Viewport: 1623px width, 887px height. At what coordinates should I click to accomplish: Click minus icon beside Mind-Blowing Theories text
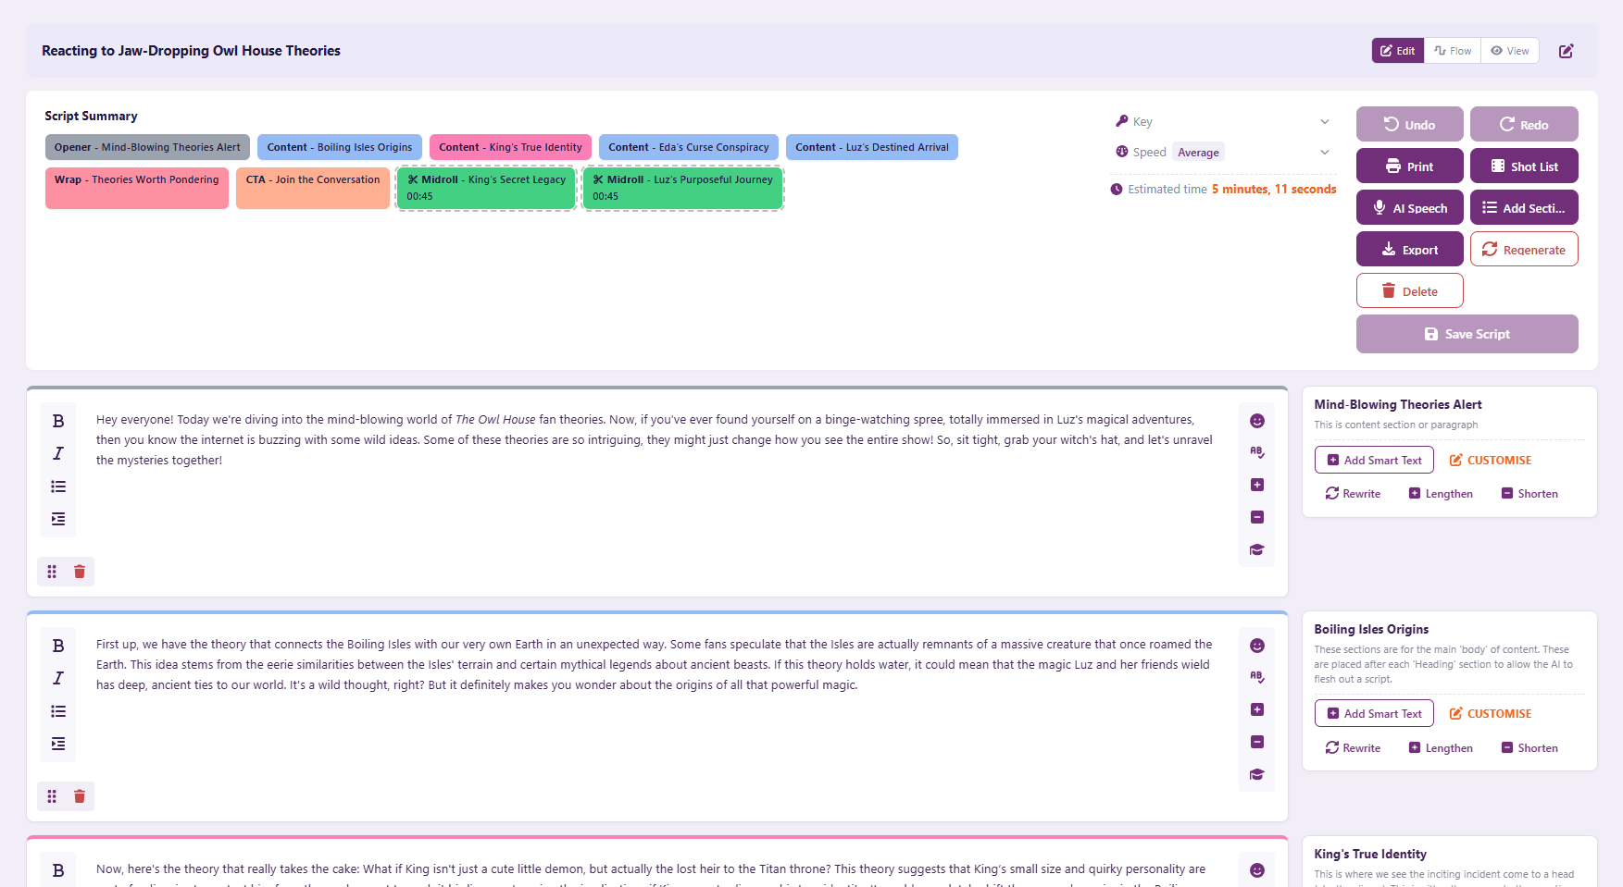(x=1257, y=517)
